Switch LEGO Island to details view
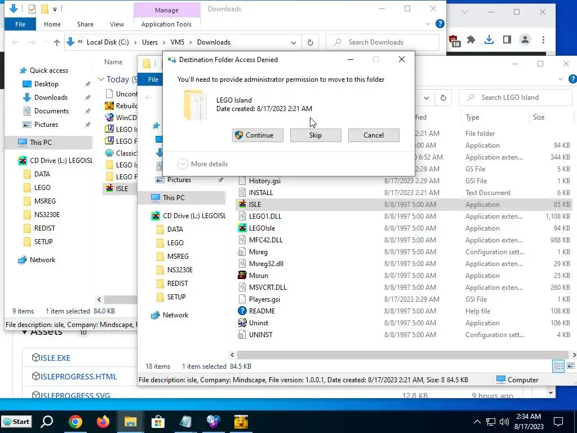The height and width of the screenshot is (433, 577). [558, 366]
